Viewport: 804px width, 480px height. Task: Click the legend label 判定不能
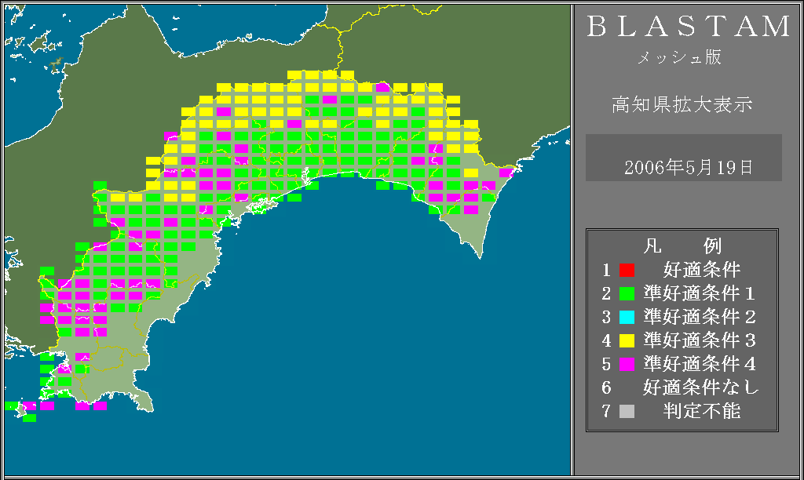pyautogui.click(x=702, y=411)
